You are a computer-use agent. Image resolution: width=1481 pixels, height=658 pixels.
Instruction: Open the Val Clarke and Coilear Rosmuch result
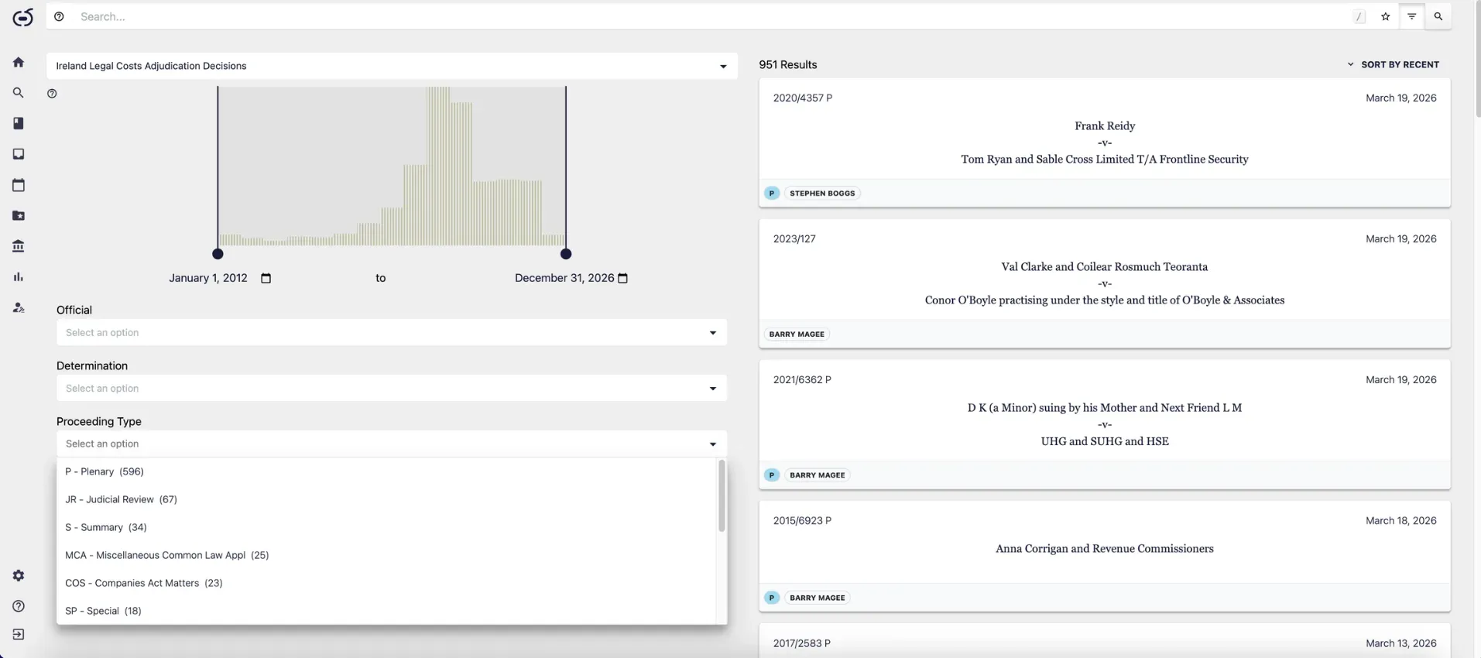pos(1105,283)
